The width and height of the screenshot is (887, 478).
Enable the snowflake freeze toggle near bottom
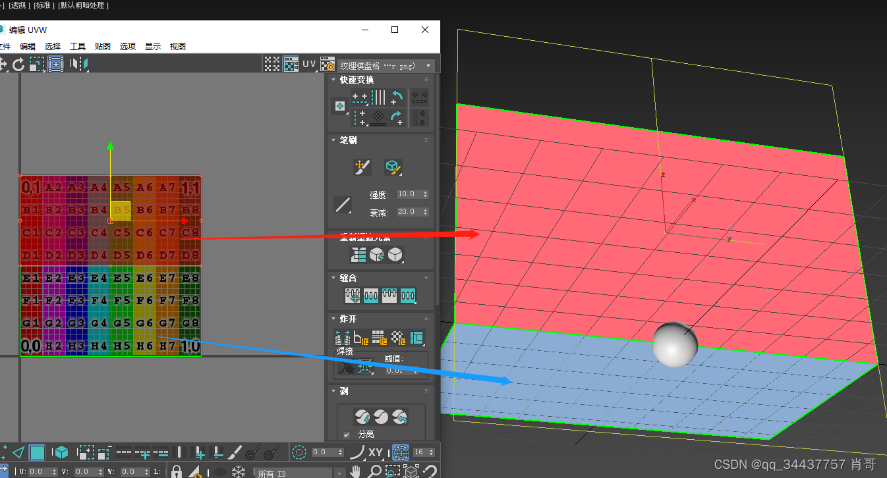239,471
